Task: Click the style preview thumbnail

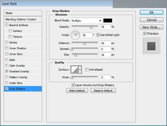Action: (151, 46)
